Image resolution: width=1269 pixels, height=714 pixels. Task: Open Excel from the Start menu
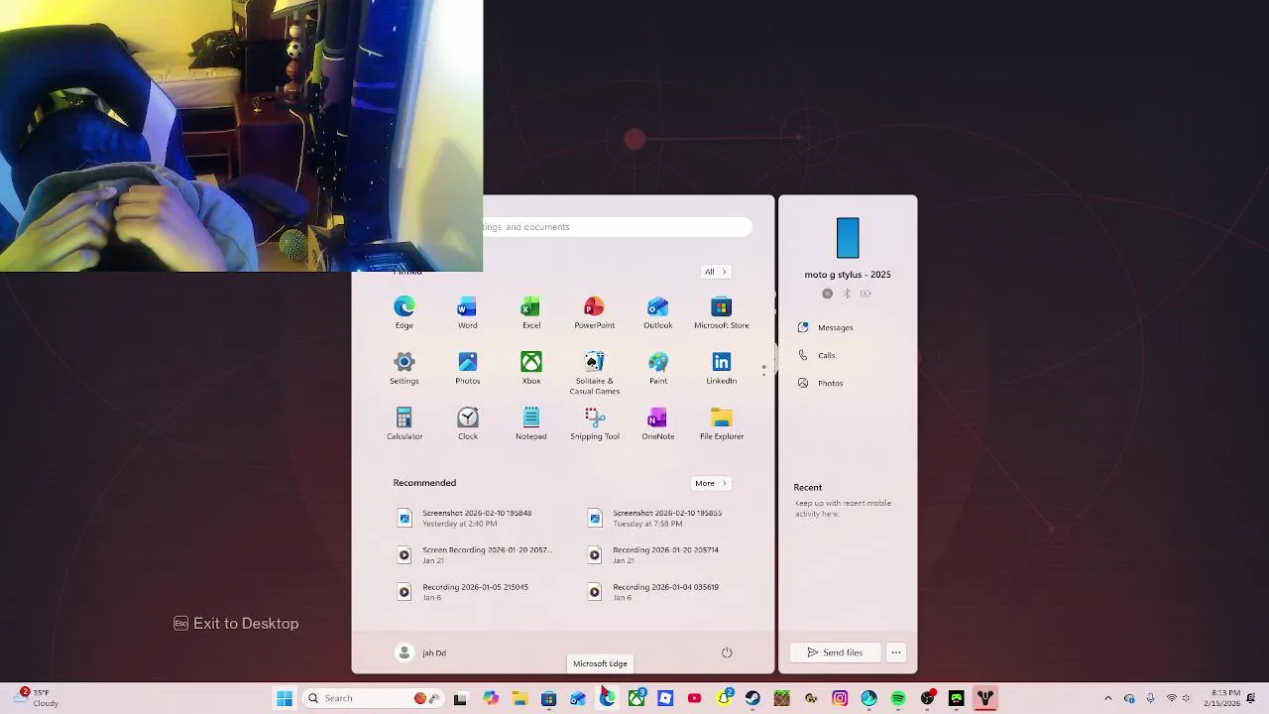coord(531,313)
